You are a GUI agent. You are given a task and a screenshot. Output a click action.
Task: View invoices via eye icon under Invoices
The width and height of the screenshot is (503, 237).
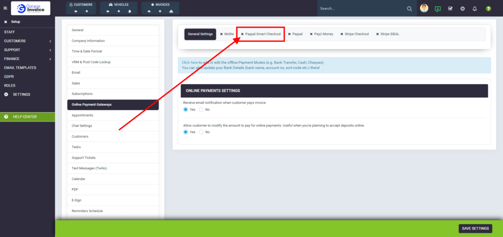point(149,11)
